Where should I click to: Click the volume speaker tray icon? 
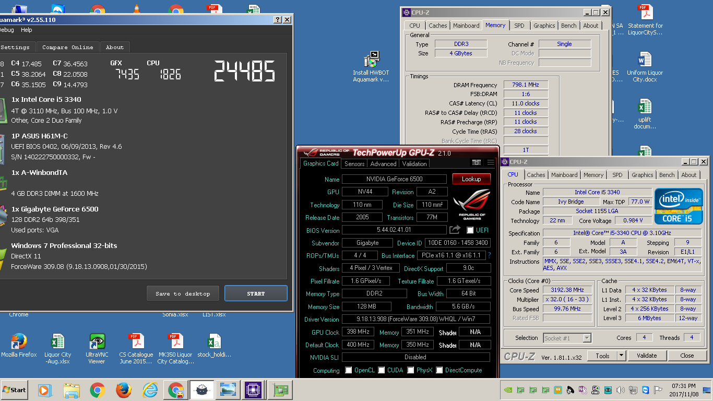tap(621, 390)
